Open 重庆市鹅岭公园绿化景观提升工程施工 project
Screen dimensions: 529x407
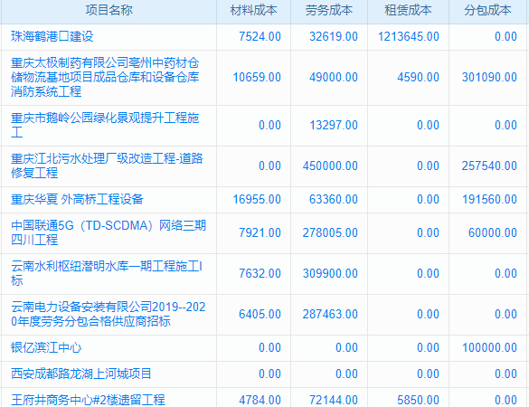click(x=105, y=125)
